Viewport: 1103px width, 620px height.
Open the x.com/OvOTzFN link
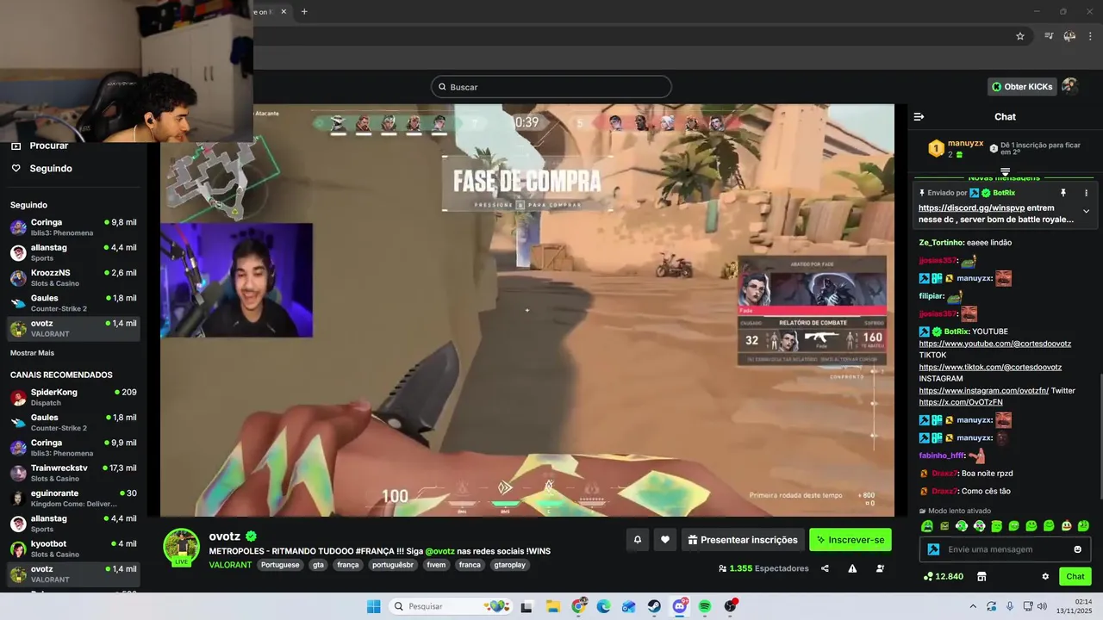pos(961,402)
